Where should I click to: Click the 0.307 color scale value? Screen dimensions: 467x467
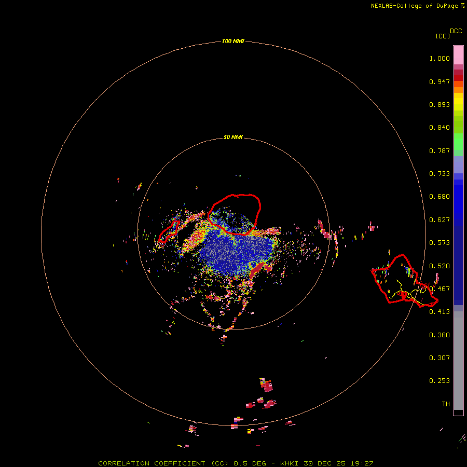[439, 358]
